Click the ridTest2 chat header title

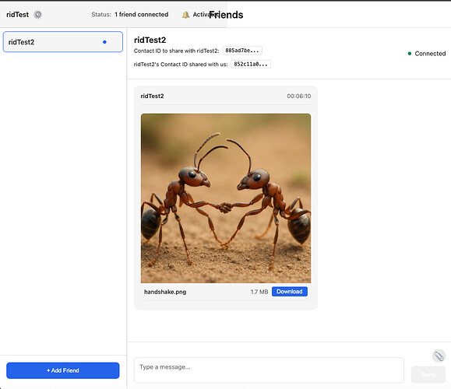coord(150,40)
